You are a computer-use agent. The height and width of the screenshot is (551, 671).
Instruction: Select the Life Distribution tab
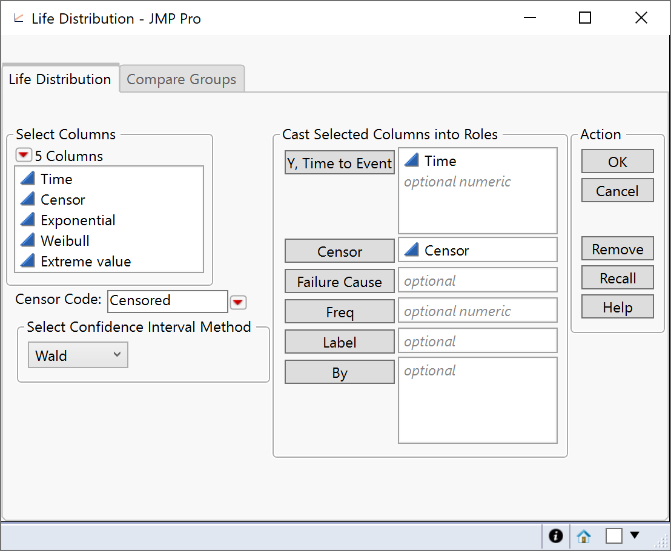click(60, 78)
